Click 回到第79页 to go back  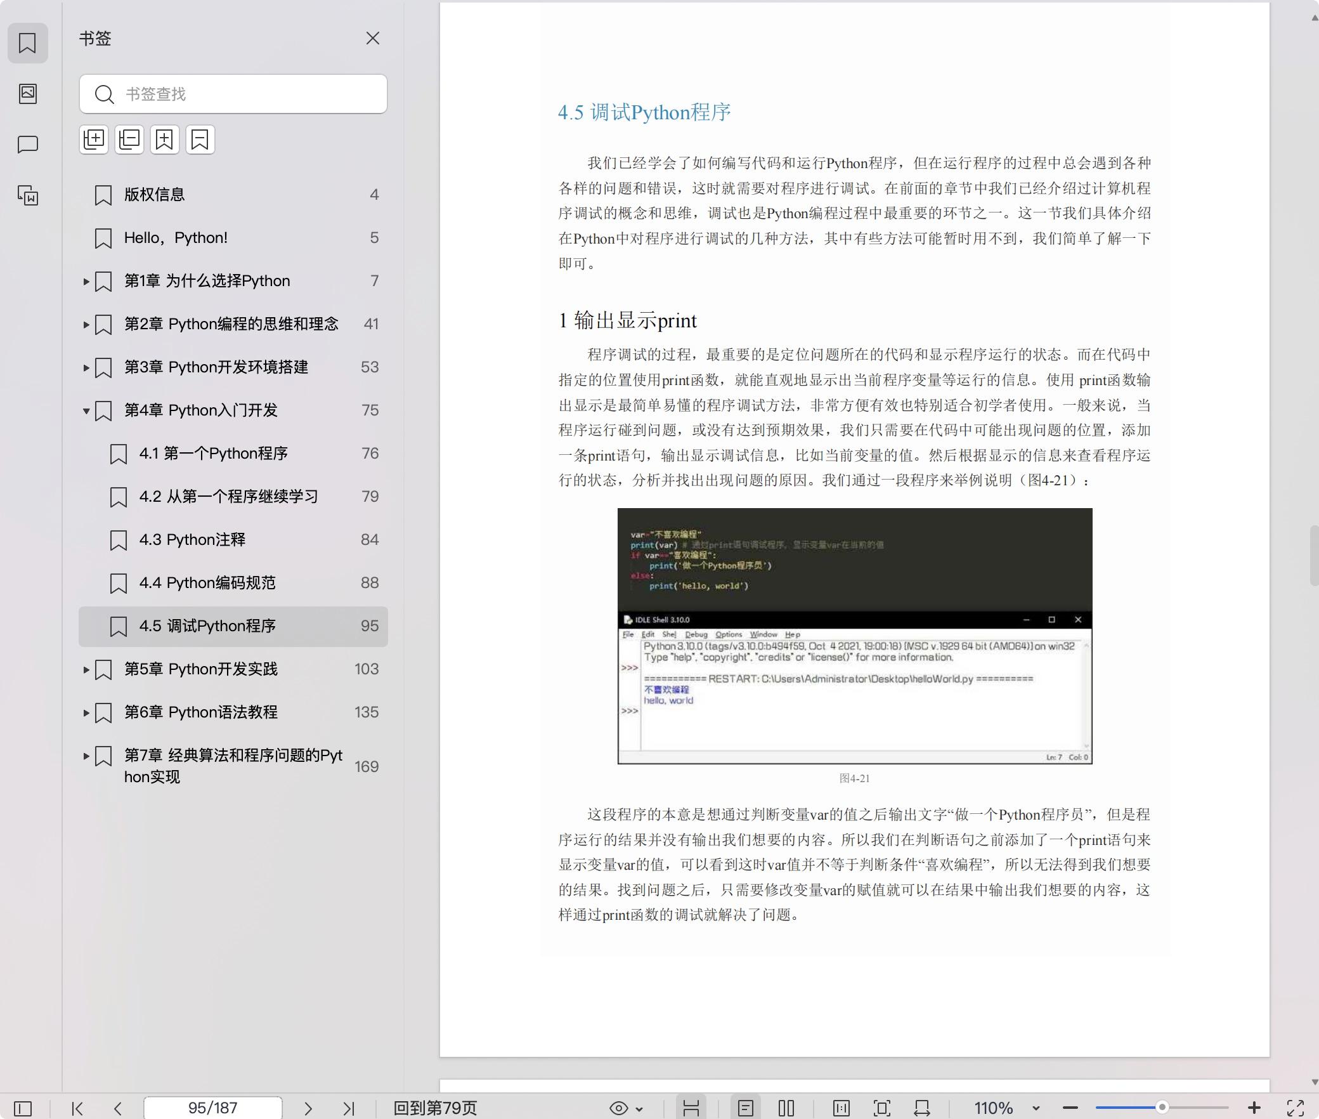click(435, 1108)
